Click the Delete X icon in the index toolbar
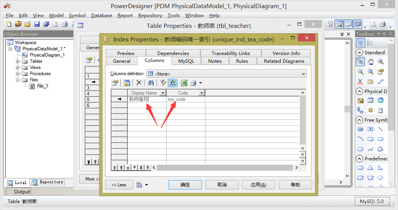This screenshot has width=398, height=210. (x=139, y=83)
